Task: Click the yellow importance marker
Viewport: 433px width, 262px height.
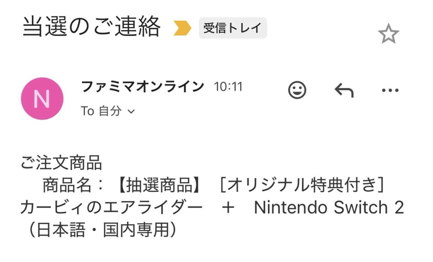Action: pyautogui.click(x=182, y=28)
